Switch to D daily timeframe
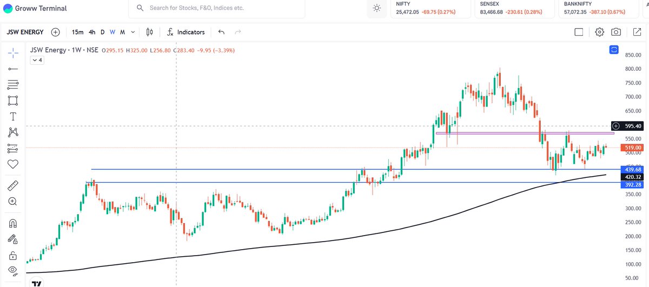The image size is (649, 287). [103, 32]
